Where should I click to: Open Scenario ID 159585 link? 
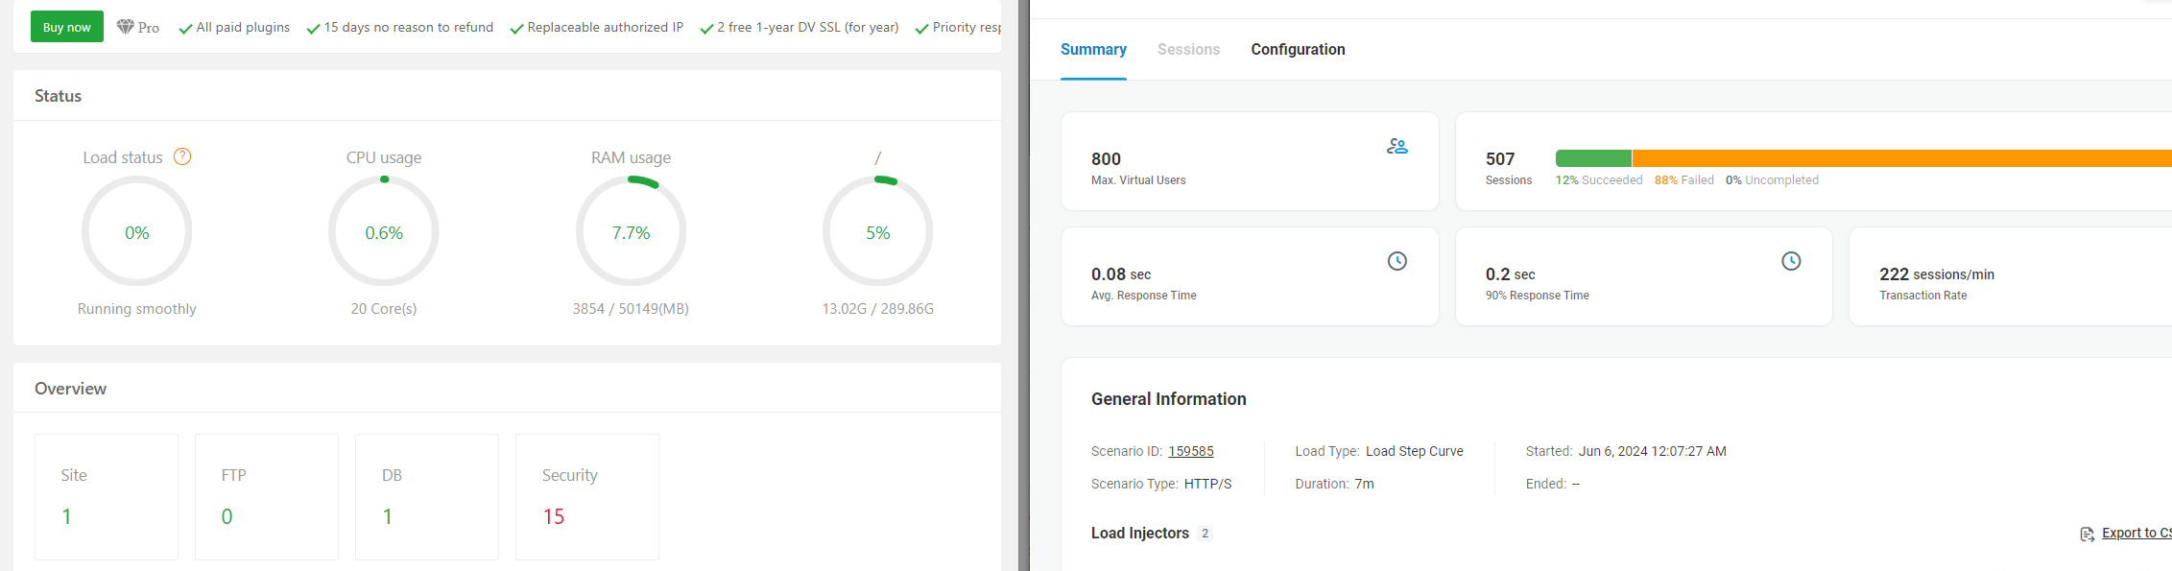pyautogui.click(x=1190, y=451)
